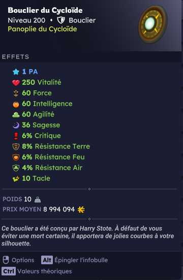The height and width of the screenshot is (280, 183).
Task: Click the purple moon Sagesse icon
Action: click(x=16, y=125)
